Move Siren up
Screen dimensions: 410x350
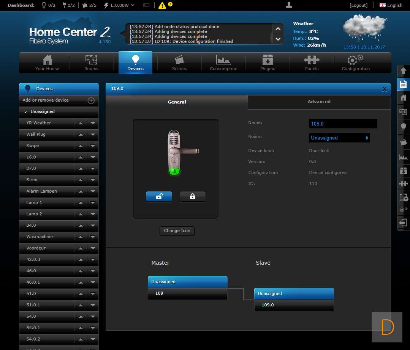click(x=81, y=180)
